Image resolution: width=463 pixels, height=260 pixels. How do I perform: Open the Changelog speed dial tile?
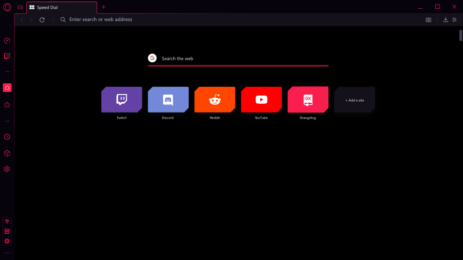[308, 100]
